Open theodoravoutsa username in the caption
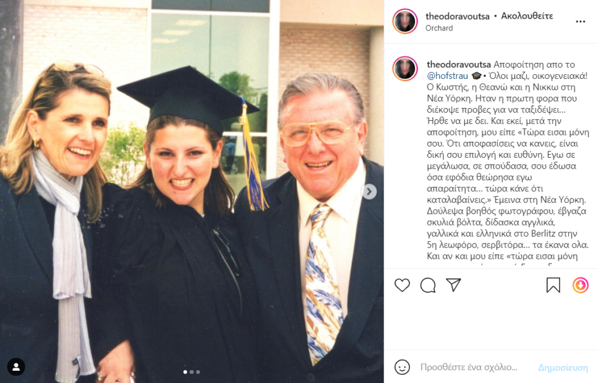 click(x=459, y=64)
